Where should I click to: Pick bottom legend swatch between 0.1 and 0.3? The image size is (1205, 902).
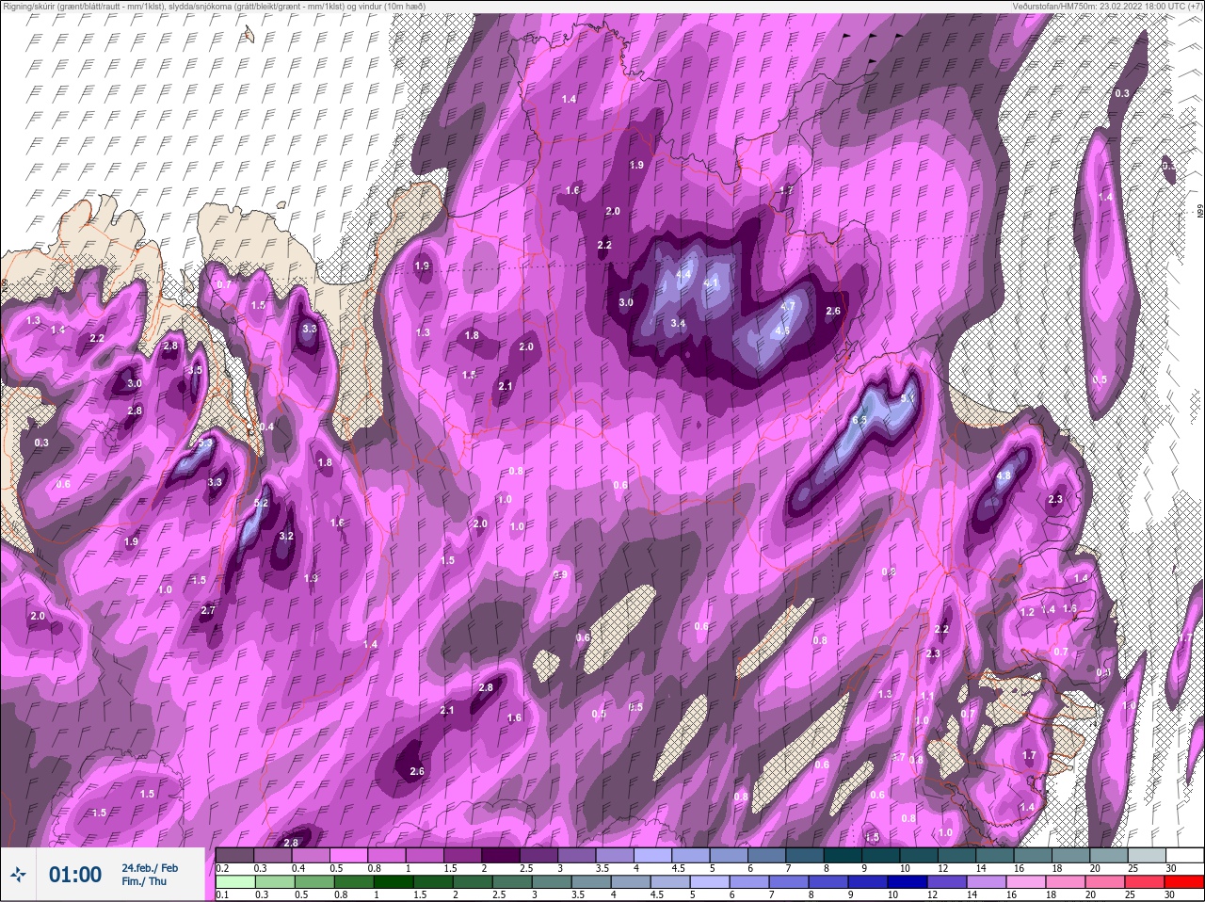(235, 882)
